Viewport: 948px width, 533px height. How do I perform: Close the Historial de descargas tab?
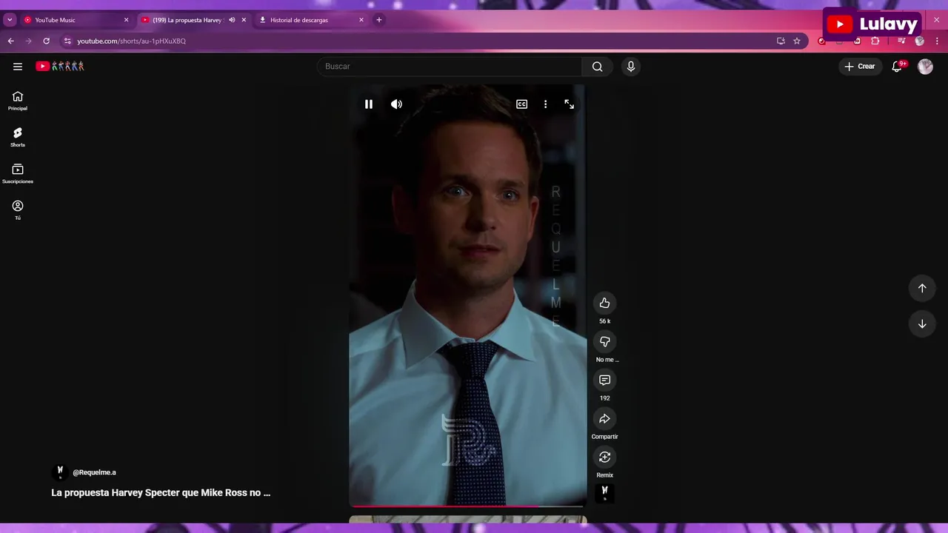pos(361,20)
